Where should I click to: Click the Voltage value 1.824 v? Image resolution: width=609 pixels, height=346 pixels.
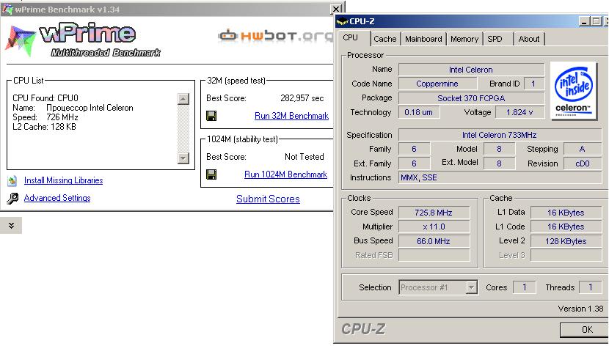[x=519, y=112]
